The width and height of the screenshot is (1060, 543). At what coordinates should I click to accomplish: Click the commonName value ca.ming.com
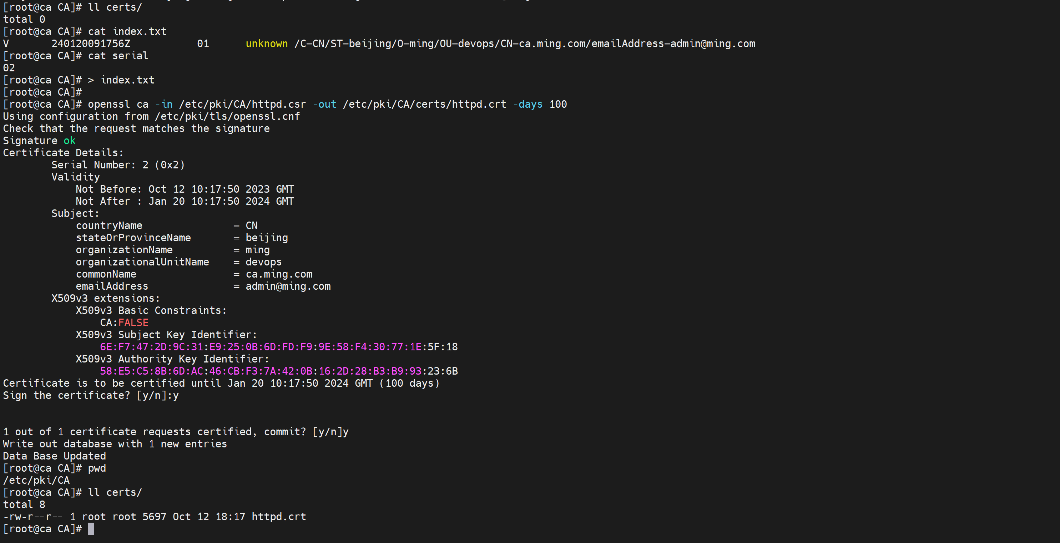pos(279,274)
